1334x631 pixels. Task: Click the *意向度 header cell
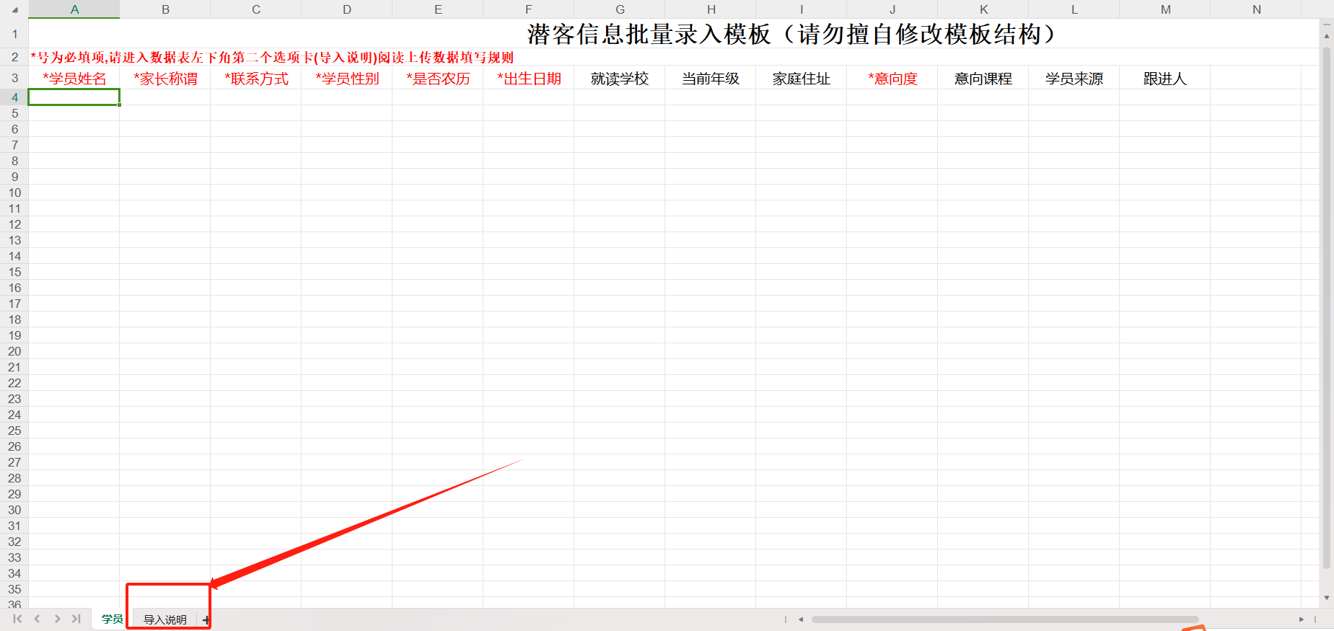[892, 79]
